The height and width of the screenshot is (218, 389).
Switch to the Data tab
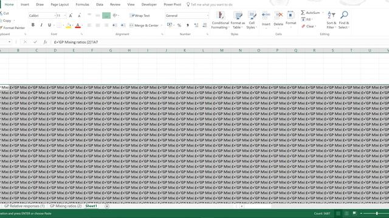100,4
